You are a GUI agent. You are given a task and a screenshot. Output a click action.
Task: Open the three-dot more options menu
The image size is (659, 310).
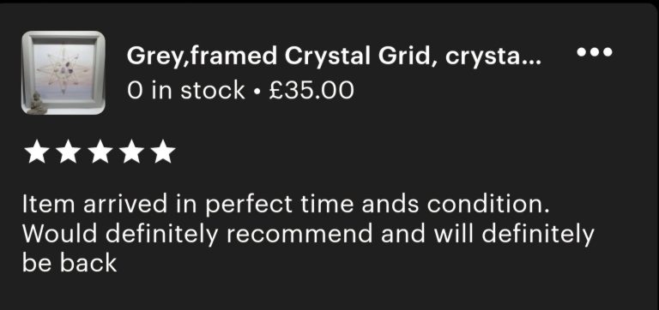[595, 52]
